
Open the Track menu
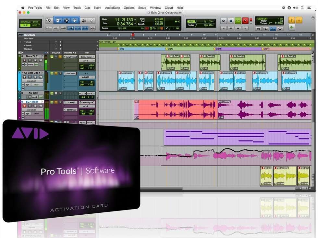[x=77, y=8]
